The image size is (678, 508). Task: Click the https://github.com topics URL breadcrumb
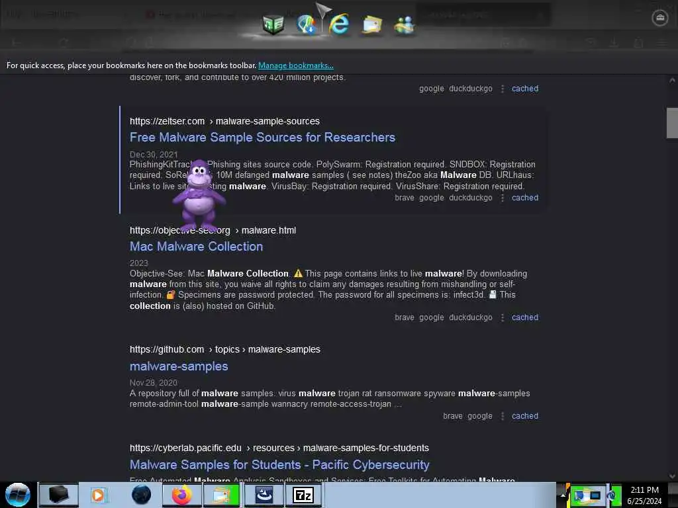225,349
